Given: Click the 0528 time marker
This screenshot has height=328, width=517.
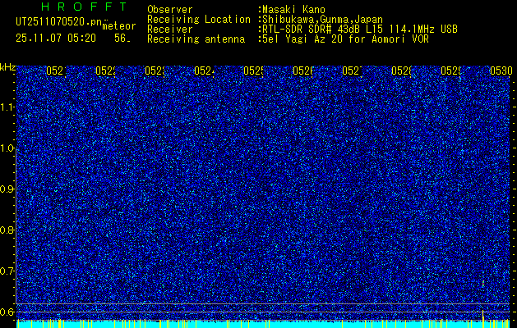Looking at the screenshot, I should 401,71.
